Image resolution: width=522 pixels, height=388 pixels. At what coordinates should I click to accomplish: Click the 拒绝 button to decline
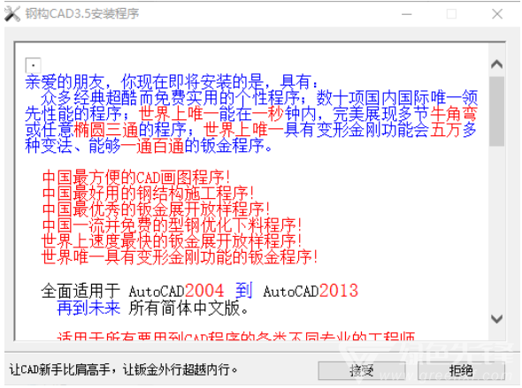[x=461, y=370]
